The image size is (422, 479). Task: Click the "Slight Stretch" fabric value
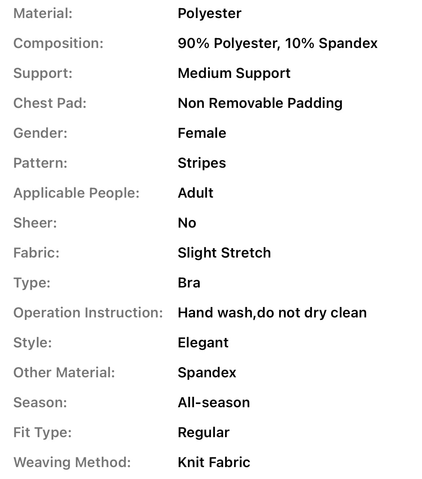point(224,253)
